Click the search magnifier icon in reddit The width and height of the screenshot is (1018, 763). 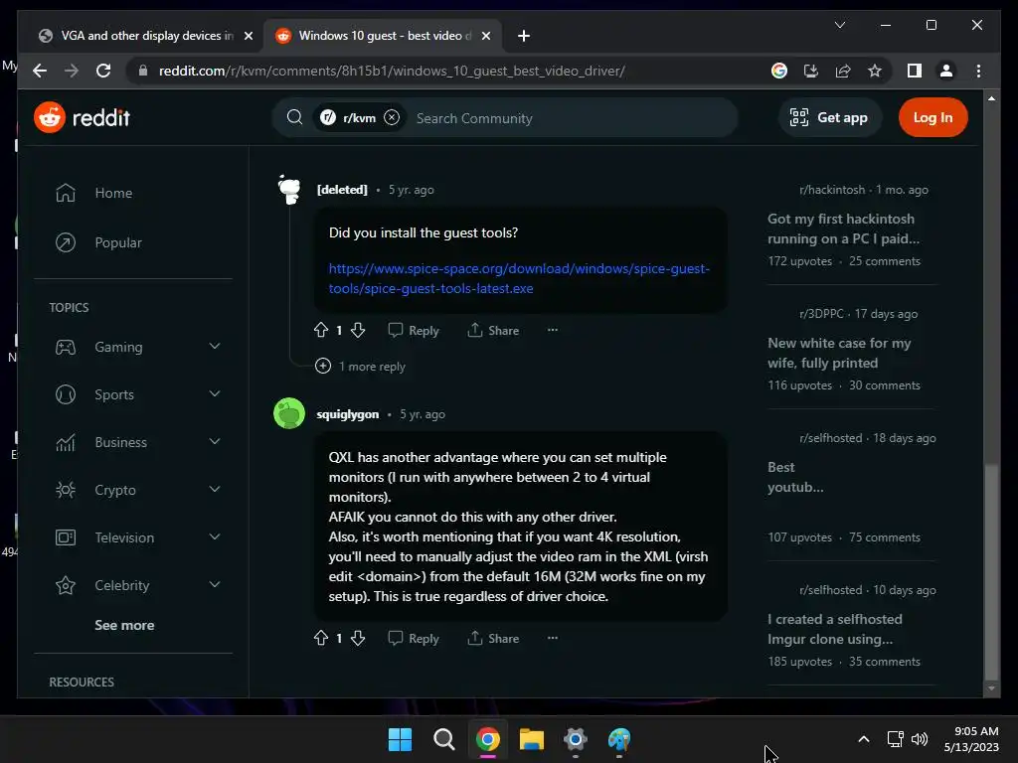[x=294, y=117]
